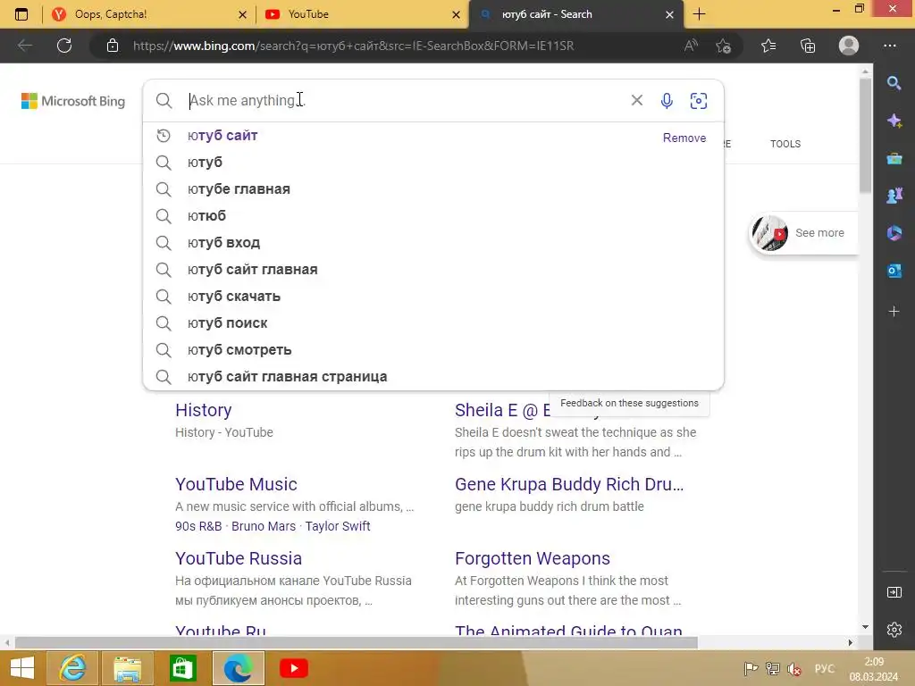Add this page to favorites star icon
Viewport: 915px width, 686px height.
724,46
